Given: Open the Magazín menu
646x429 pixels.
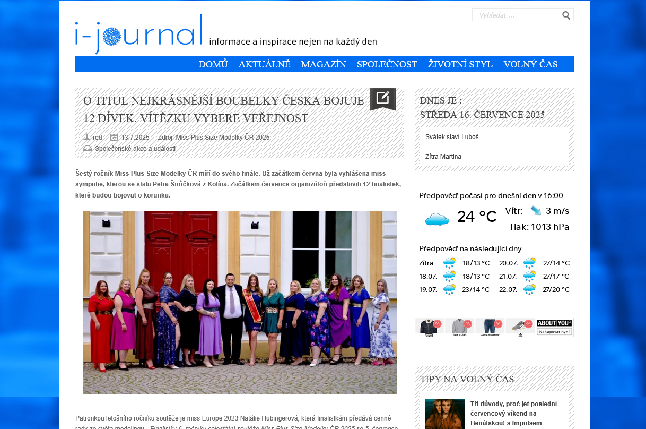Looking at the screenshot, I should [324, 64].
